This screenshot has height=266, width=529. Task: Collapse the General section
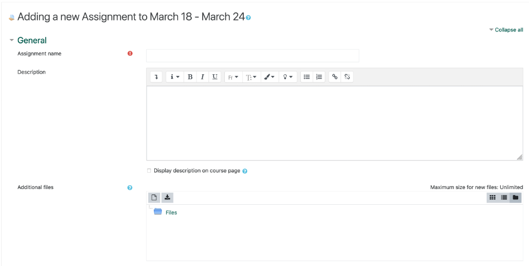32,41
